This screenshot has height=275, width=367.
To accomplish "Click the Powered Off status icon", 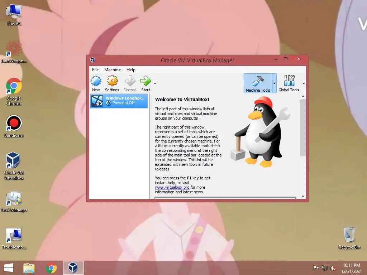I will click(108, 103).
